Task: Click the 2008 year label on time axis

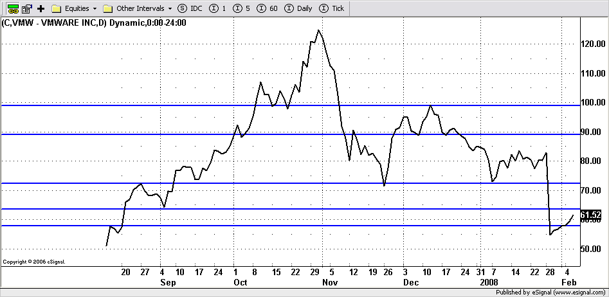Action: pyautogui.click(x=488, y=282)
